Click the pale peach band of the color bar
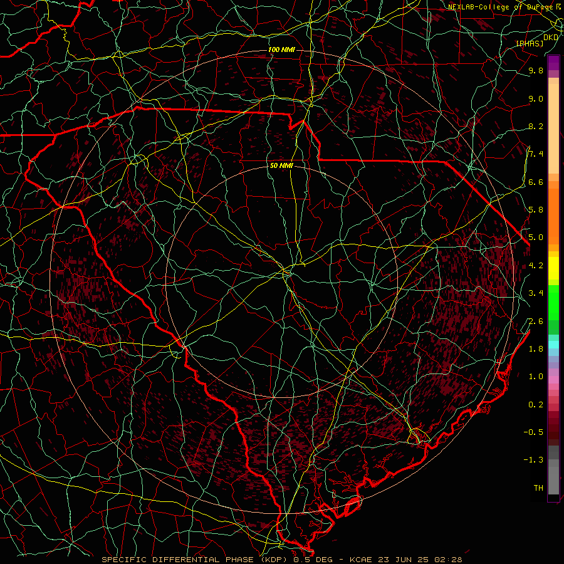564x564 pixels. [x=553, y=128]
